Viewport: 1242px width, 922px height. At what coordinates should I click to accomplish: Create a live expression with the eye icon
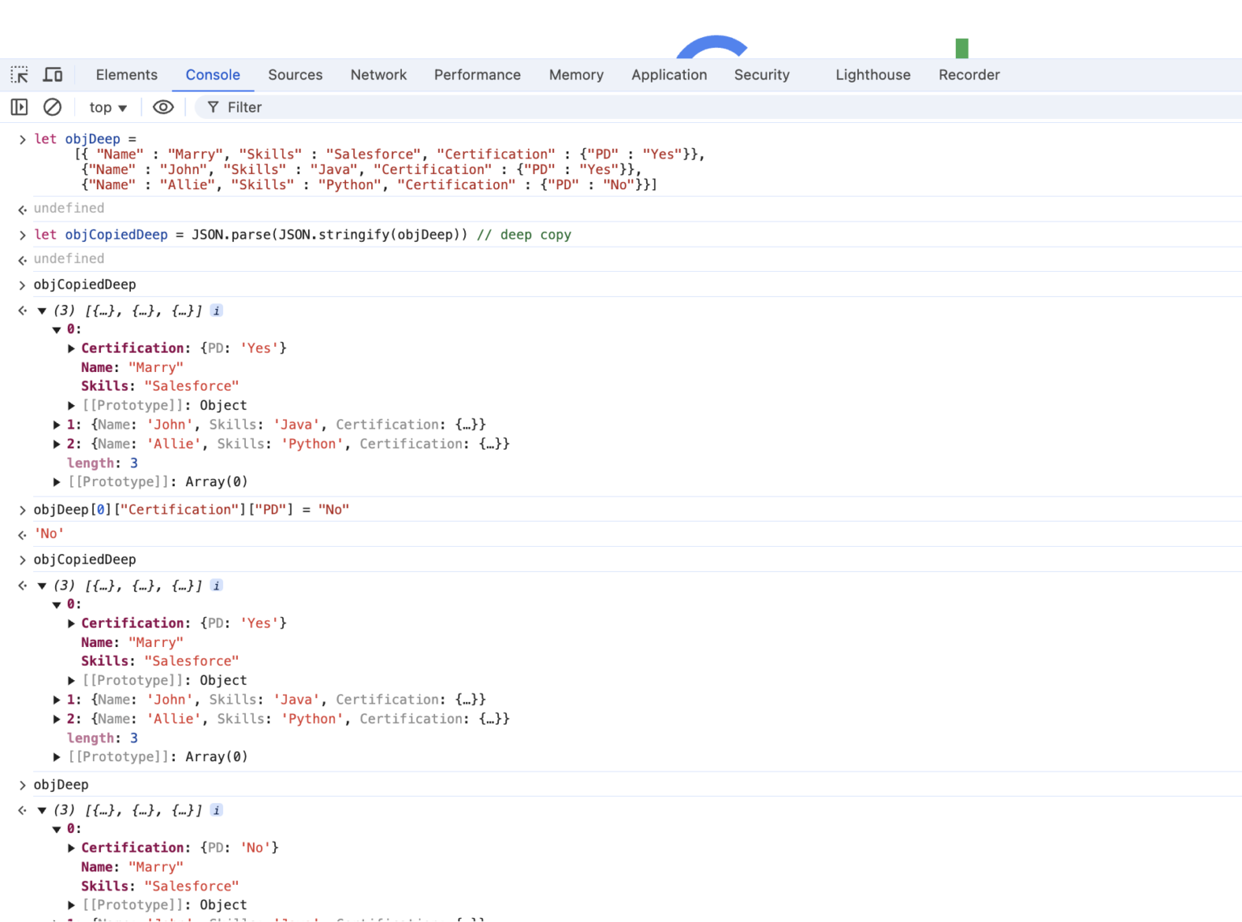pos(163,107)
